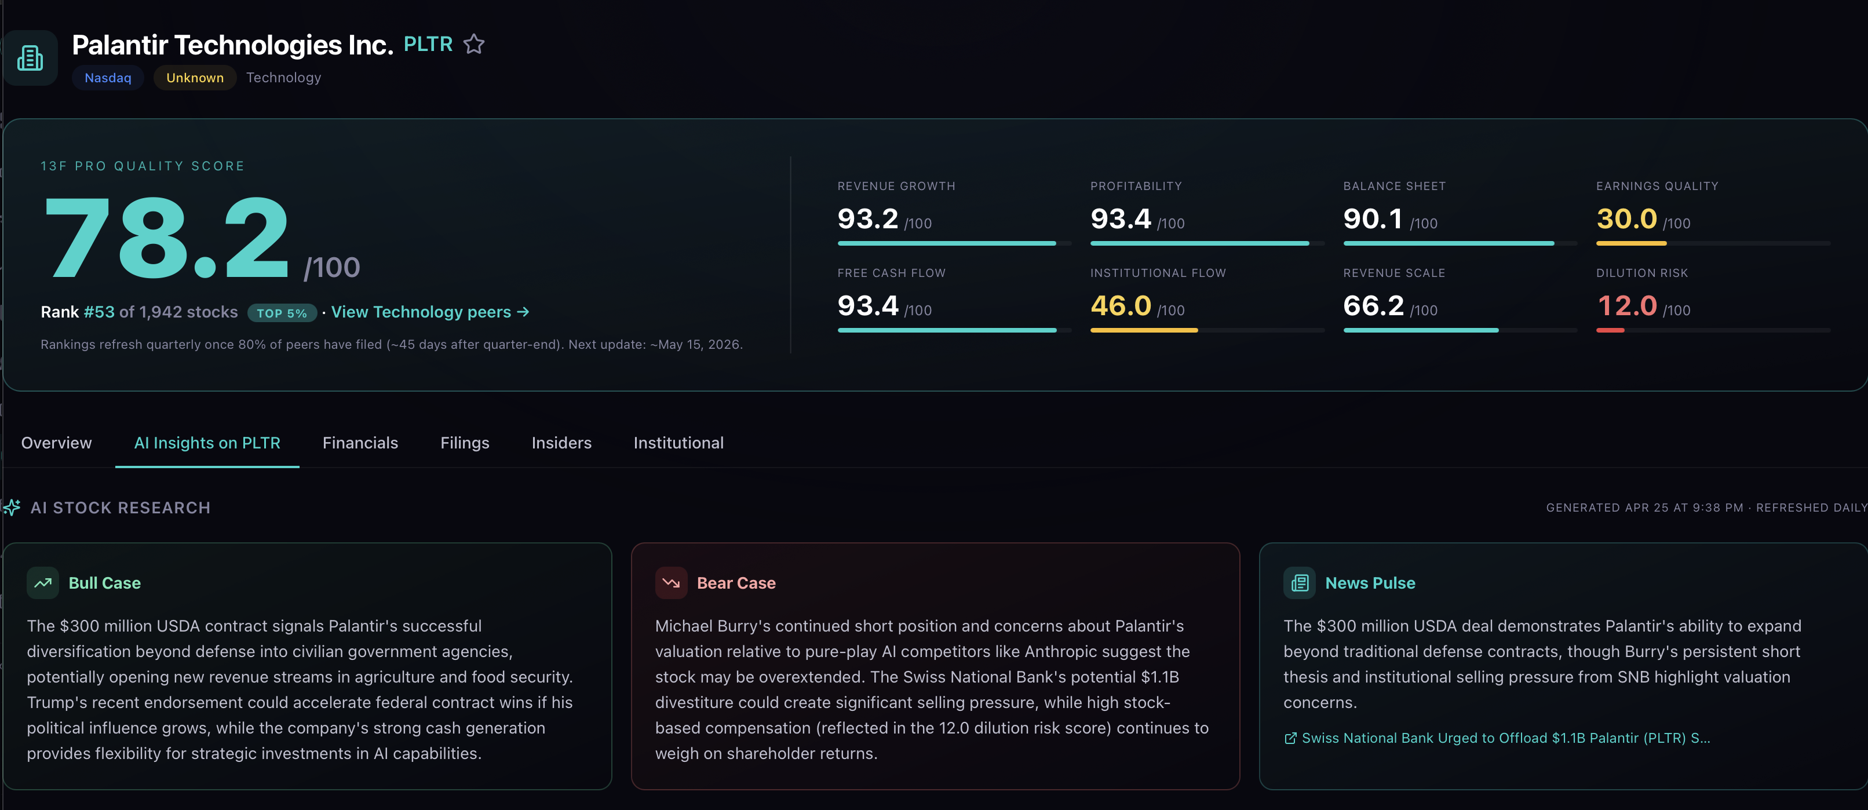The height and width of the screenshot is (810, 1868).
Task: Click the Bull Case trending-up icon
Action: coord(43,583)
